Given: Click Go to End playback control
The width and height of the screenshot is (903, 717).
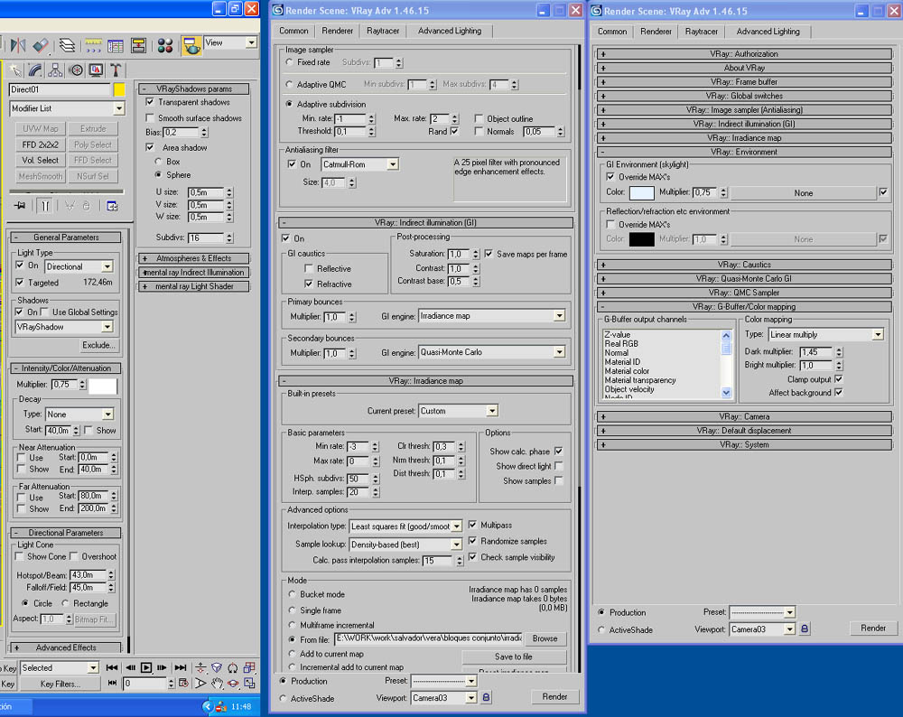Looking at the screenshot, I should coord(181,667).
